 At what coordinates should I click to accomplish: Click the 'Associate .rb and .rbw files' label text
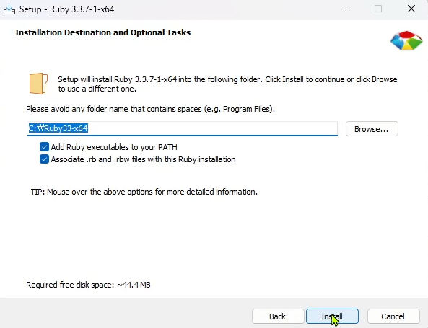144,159
